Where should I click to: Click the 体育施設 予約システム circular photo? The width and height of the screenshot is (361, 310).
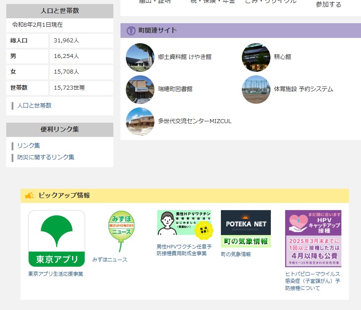coord(256,89)
